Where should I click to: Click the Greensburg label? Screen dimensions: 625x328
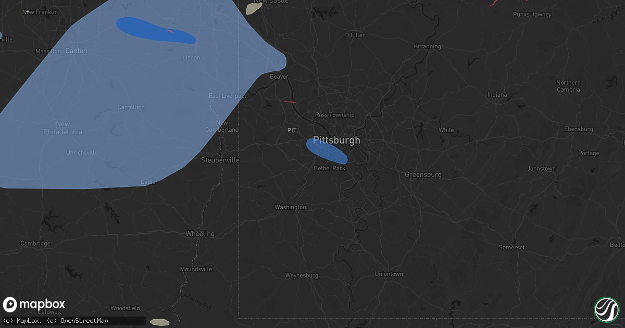click(423, 174)
